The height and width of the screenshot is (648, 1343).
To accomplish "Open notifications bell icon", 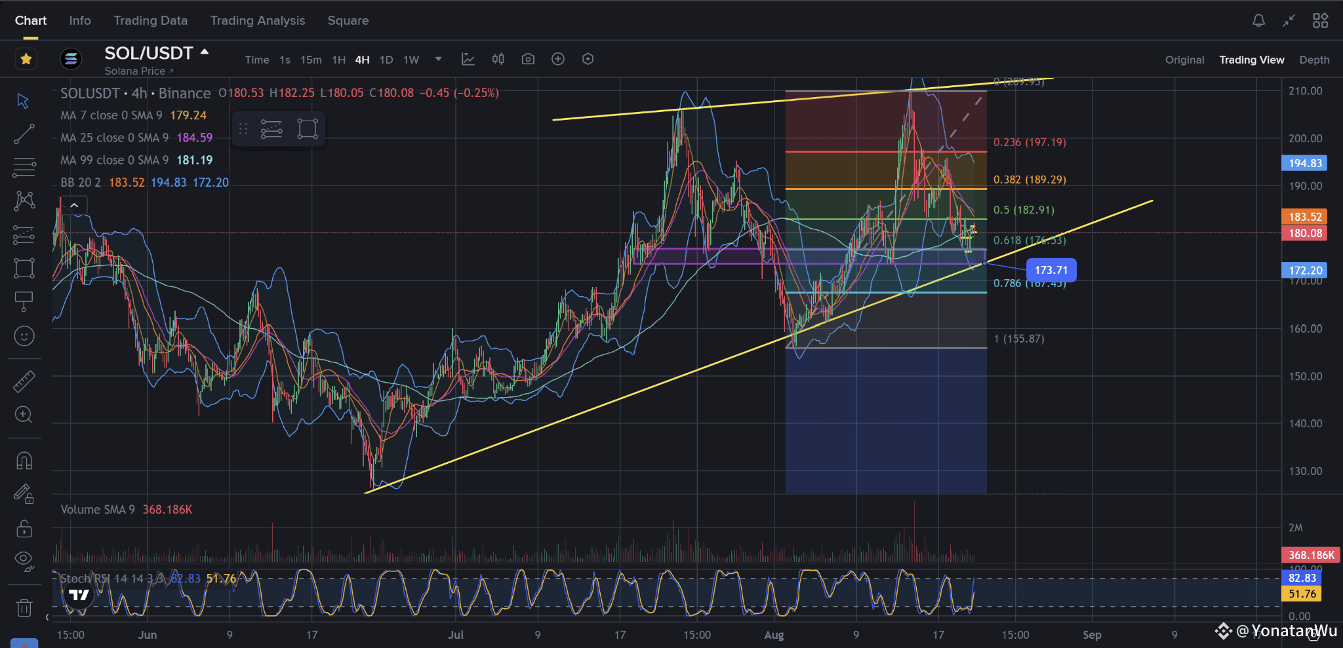I will point(1258,21).
